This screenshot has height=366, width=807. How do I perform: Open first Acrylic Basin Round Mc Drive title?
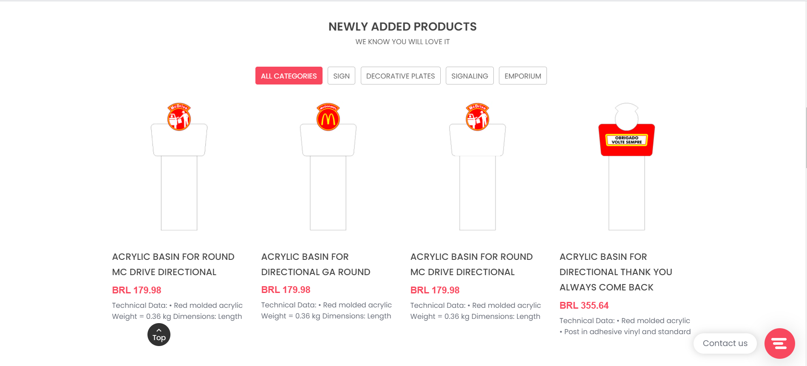tap(173, 264)
